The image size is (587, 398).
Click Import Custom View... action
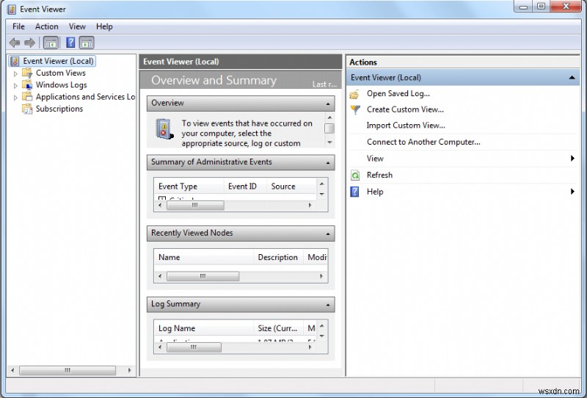tap(406, 126)
